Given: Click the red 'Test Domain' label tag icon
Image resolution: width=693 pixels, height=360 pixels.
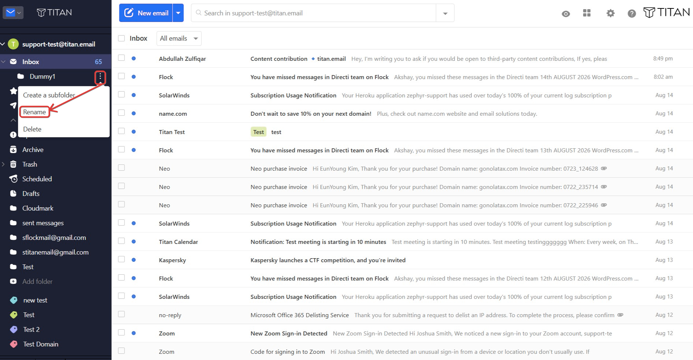Looking at the screenshot, I should 14,344.
